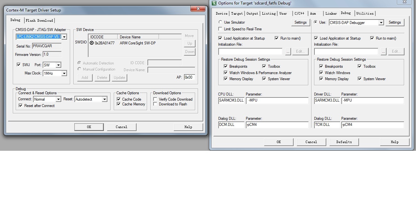This screenshot has height=207, width=416.
Task: Close the Options for Target window
Action: point(404,2)
